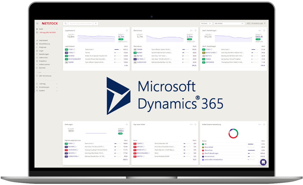Click the Lieferanten truck icon
Image resolution: width=303 pixels, height=185 pixels.
point(37,57)
